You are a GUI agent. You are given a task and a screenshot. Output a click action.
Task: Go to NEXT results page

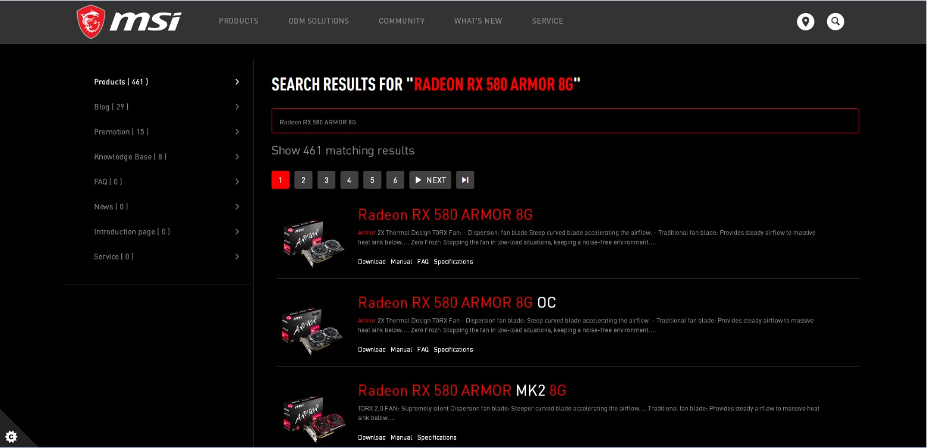click(430, 180)
